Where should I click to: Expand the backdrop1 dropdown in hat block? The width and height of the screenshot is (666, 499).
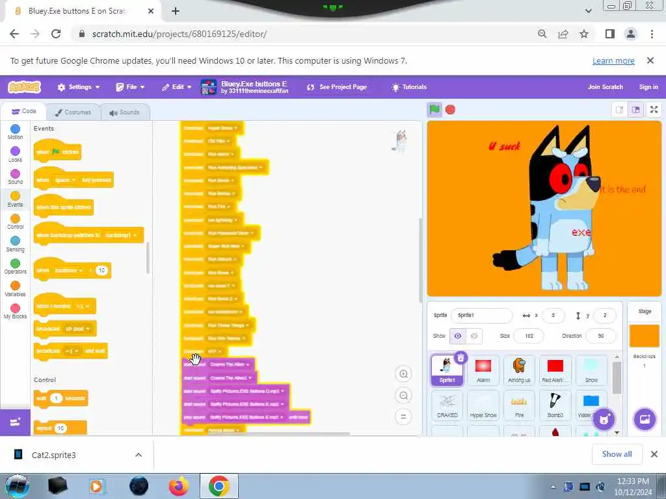[x=121, y=235]
